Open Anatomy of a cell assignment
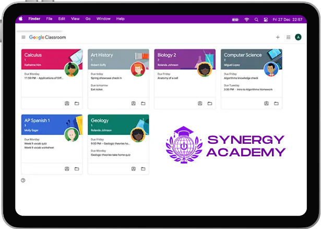 (168, 78)
